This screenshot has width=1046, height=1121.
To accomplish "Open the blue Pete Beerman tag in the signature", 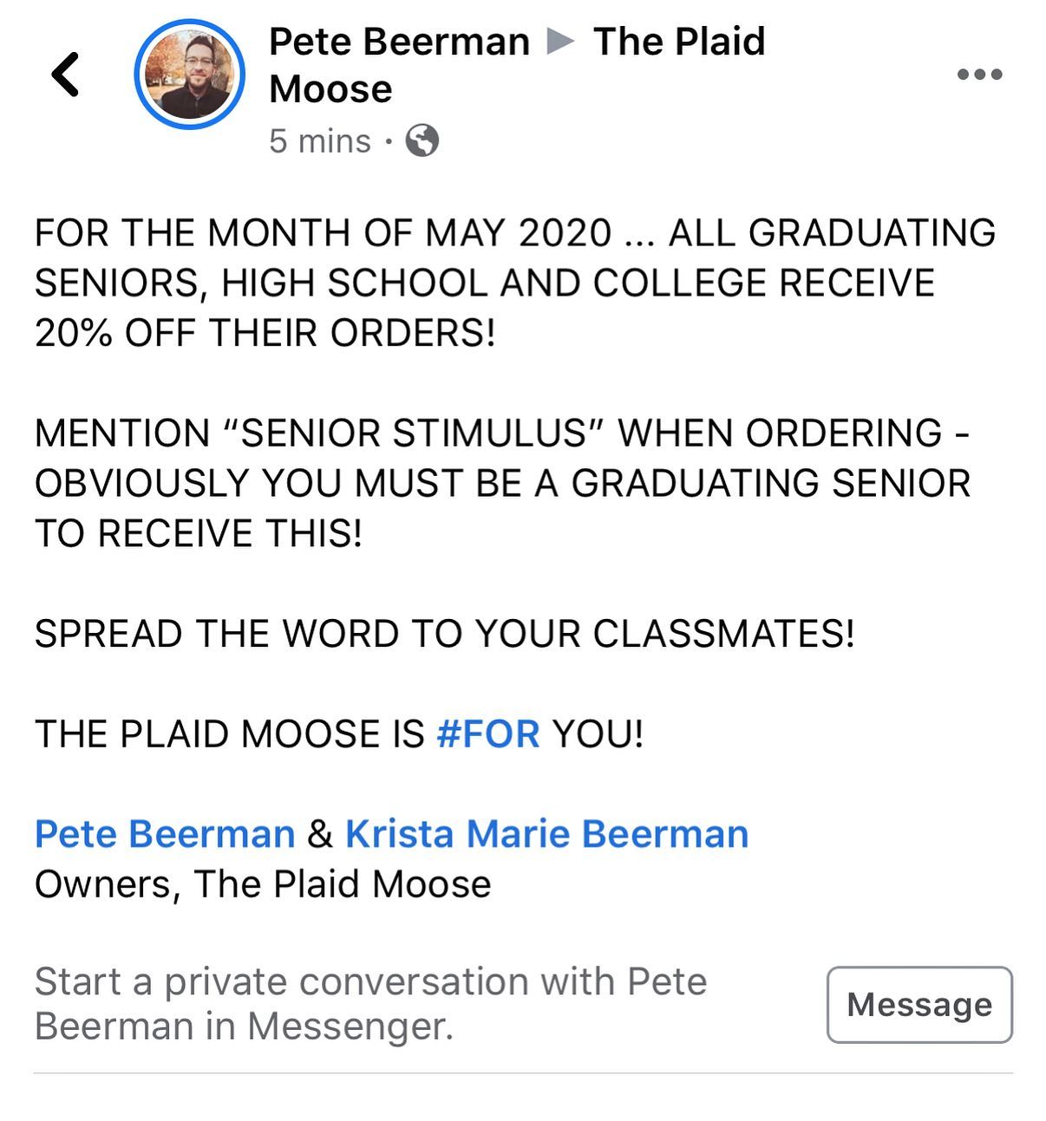I will [165, 834].
